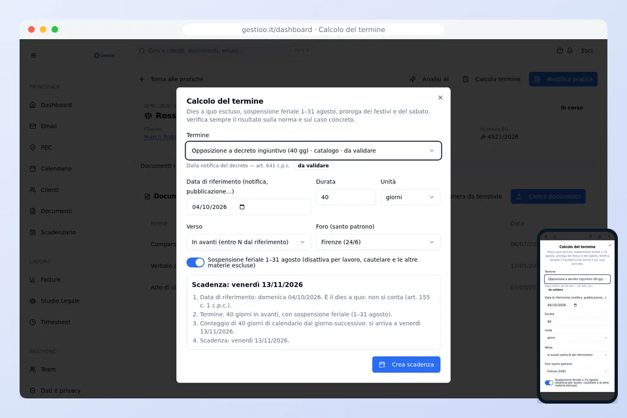The image size is (627, 418).
Task: Click the numero RG '4521/2026'
Action: [x=503, y=137]
